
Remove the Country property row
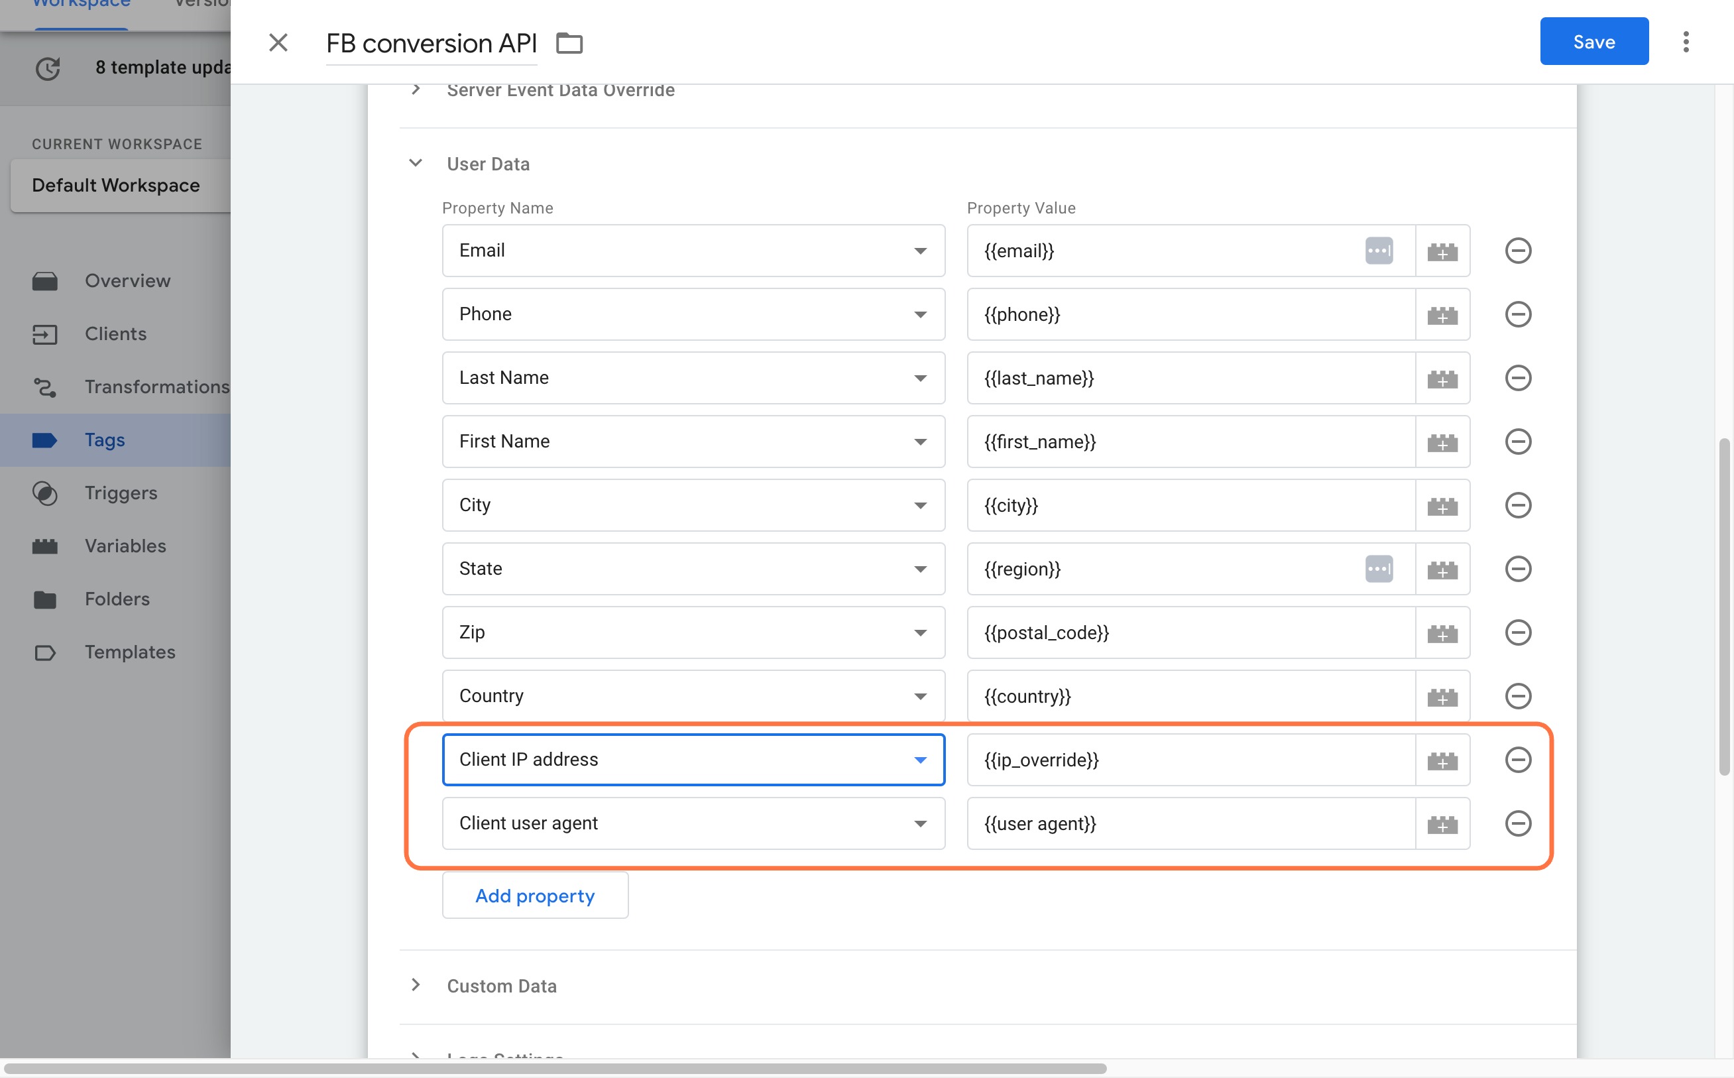[x=1518, y=696]
